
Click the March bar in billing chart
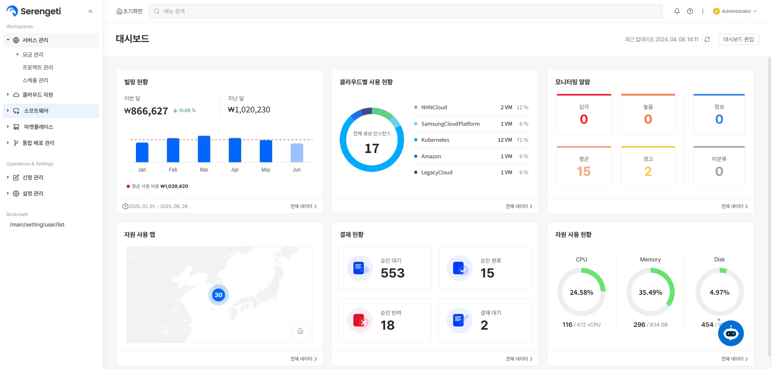coord(204,149)
